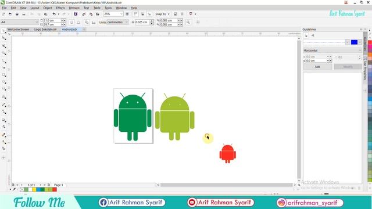Open the Horizontal guideline type dropdown
The width and height of the screenshot is (372, 209).
[332, 51]
